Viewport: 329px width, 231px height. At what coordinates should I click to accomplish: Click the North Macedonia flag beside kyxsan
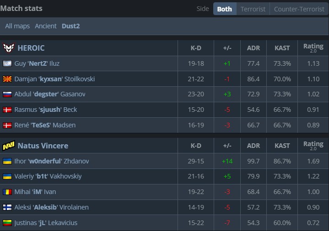point(7,79)
